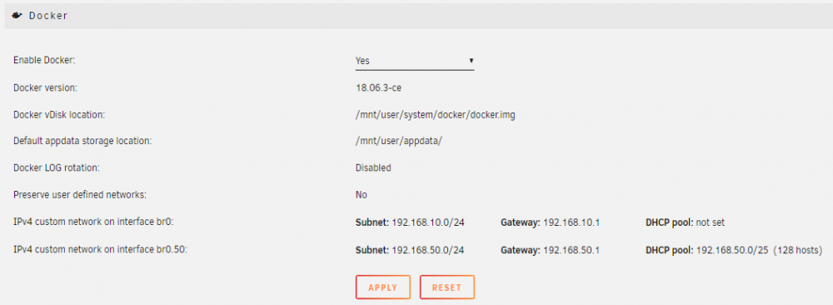Click the Docker section header title
The height and width of the screenshot is (305, 833).
[48, 15]
